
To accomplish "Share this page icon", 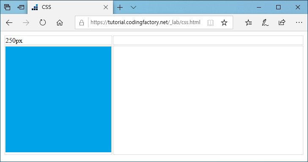I will click(282, 22).
